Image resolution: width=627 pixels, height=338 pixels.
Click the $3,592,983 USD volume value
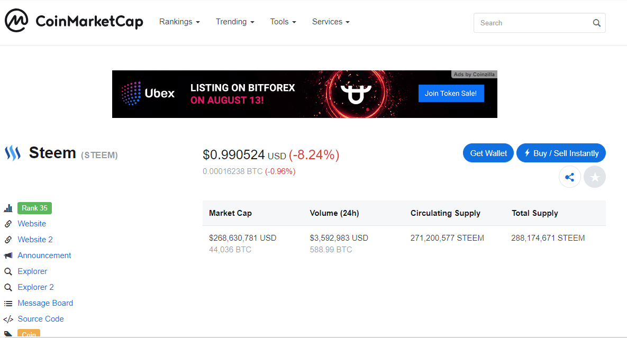339,238
